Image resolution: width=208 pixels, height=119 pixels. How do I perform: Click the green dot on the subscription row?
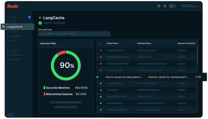[x=97, y=77]
